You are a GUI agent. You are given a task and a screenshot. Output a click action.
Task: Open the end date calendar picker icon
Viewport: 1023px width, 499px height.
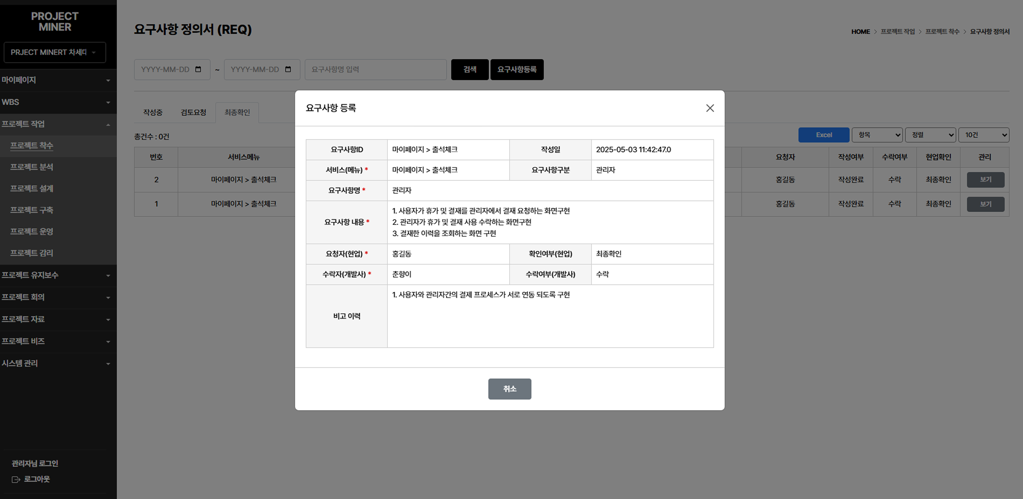pos(288,69)
